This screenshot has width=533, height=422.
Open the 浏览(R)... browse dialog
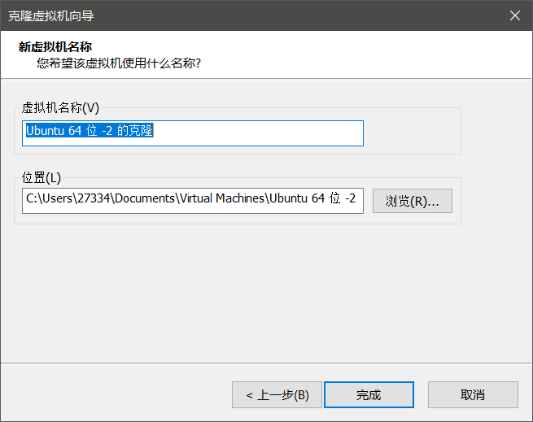(x=413, y=201)
